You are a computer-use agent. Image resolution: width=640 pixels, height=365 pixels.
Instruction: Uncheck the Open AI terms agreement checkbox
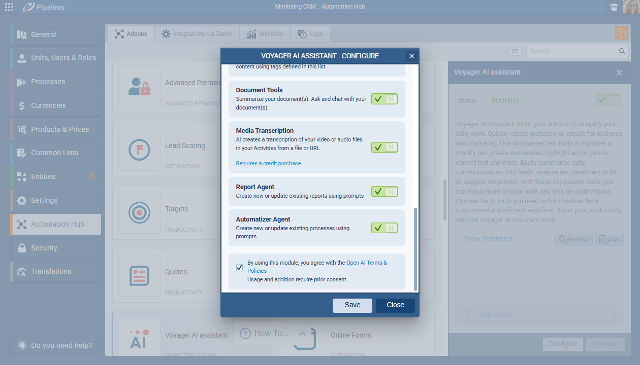click(239, 268)
